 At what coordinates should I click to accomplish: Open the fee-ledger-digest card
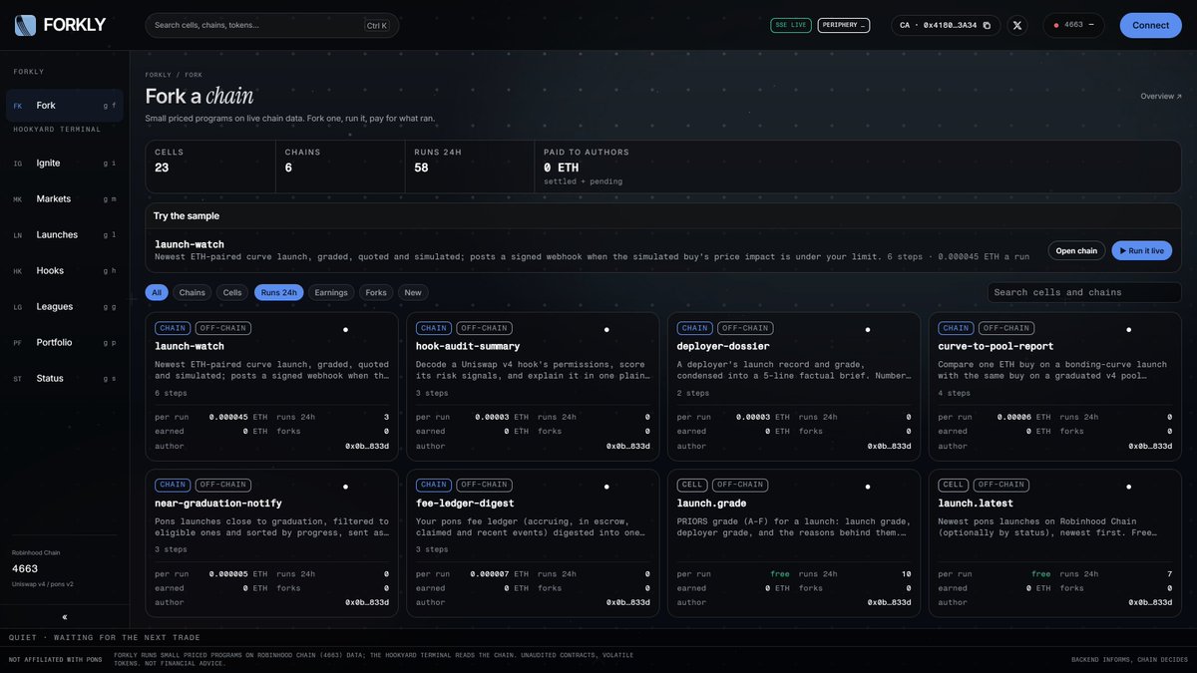(x=533, y=543)
